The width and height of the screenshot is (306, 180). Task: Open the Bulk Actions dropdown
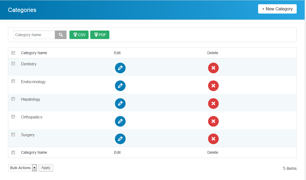[22, 168]
